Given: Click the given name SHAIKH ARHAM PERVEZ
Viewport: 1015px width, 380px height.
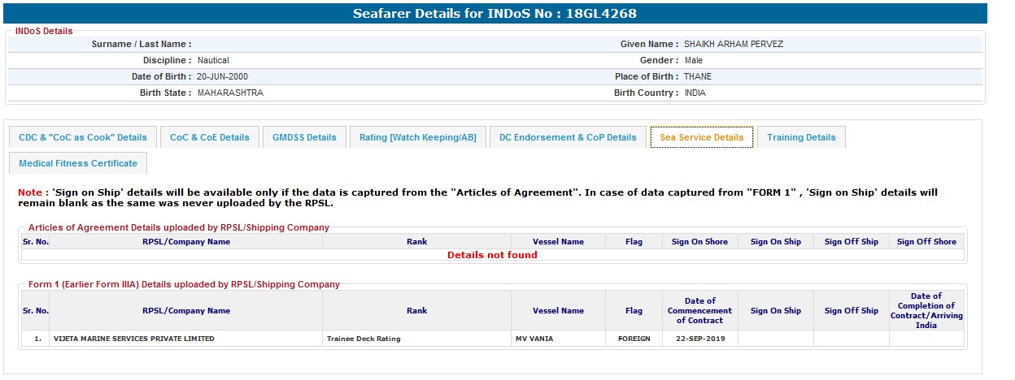Looking at the screenshot, I should coord(734,44).
